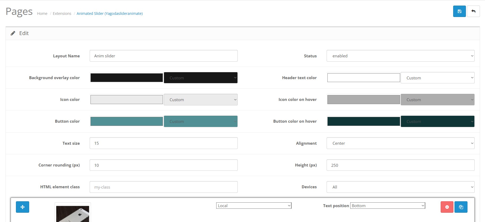This screenshot has height=222, width=485.
Task: Open the Devices dropdown
Action: pos(400,187)
